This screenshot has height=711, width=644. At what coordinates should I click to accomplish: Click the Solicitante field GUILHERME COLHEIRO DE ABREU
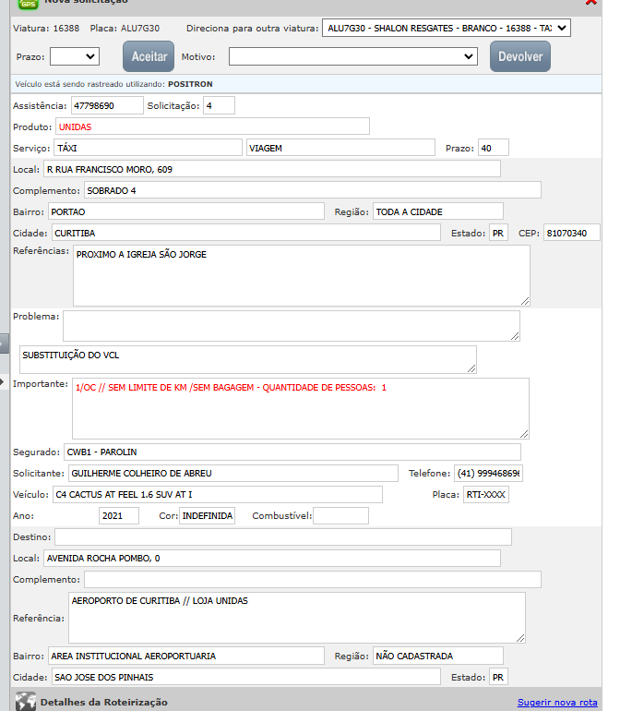233,473
